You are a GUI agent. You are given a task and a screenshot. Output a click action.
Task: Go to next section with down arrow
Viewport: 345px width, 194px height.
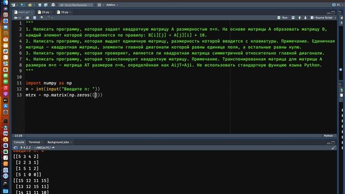(306, 18)
